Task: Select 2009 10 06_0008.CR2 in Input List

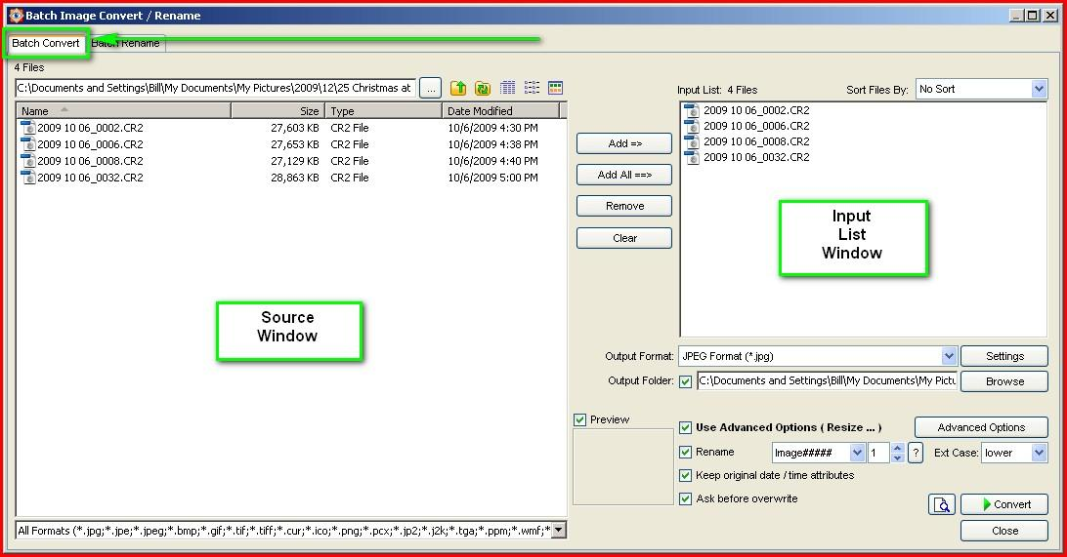Action: [747, 141]
